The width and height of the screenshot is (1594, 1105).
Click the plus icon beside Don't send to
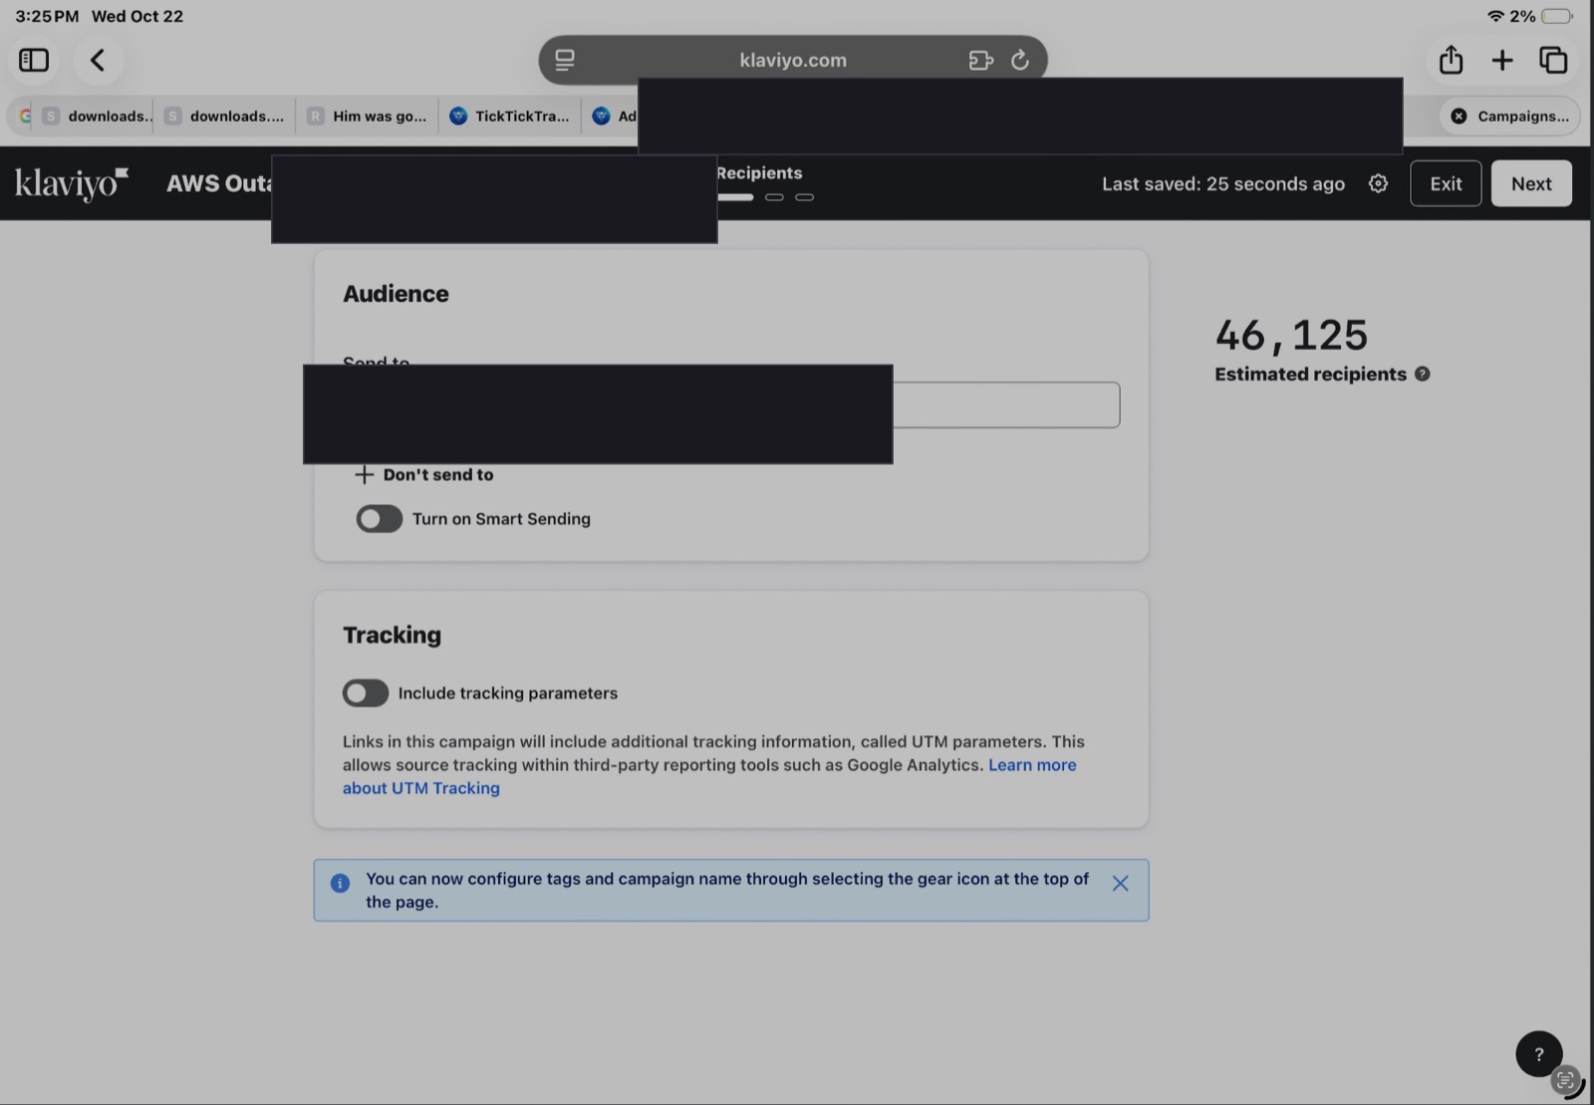pyautogui.click(x=365, y=474)
